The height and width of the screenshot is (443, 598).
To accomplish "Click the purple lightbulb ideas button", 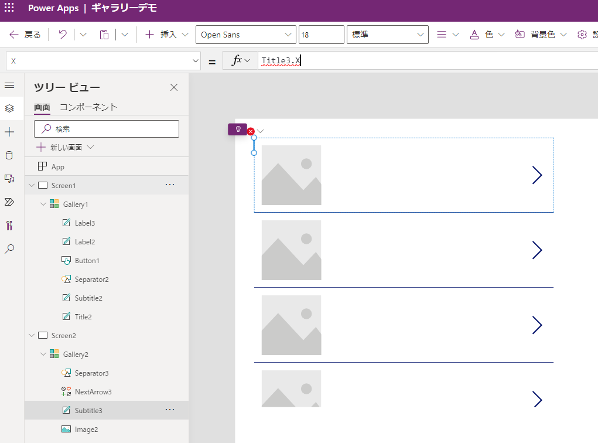I will click(x=238, y=130).
